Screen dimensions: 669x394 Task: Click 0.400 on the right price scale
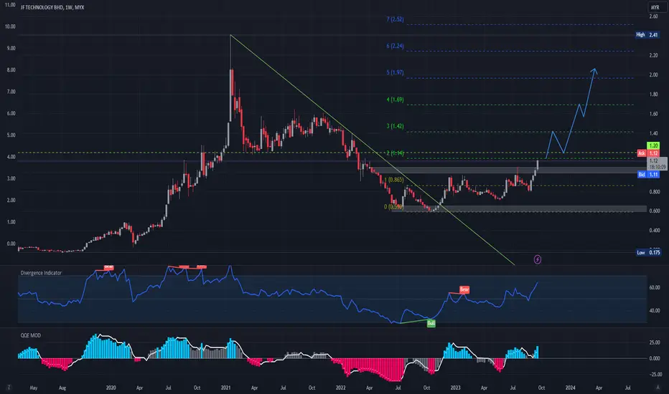click(655, 231)
